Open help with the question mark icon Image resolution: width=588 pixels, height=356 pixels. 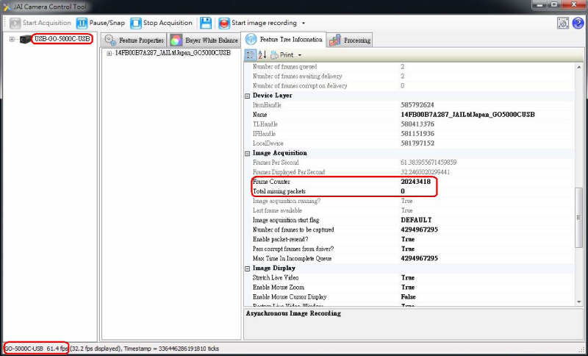[x=578, y=24]
